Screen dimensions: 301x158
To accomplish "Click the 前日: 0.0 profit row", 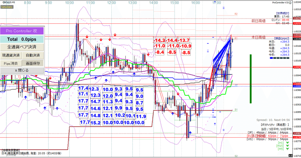I will [x=279, y=45].
